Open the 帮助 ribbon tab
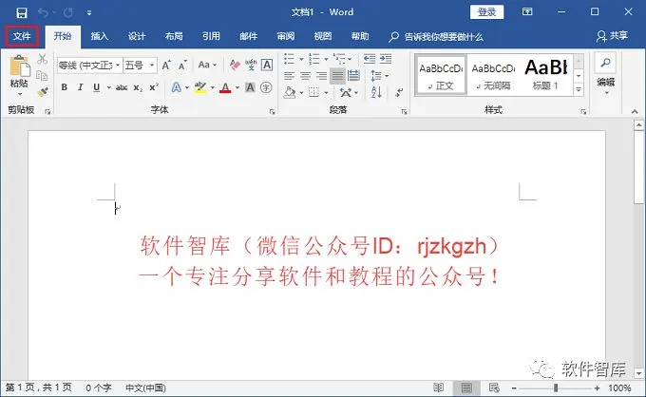The width and height of the screenshot is (646, 397). [x=360, y=36]
